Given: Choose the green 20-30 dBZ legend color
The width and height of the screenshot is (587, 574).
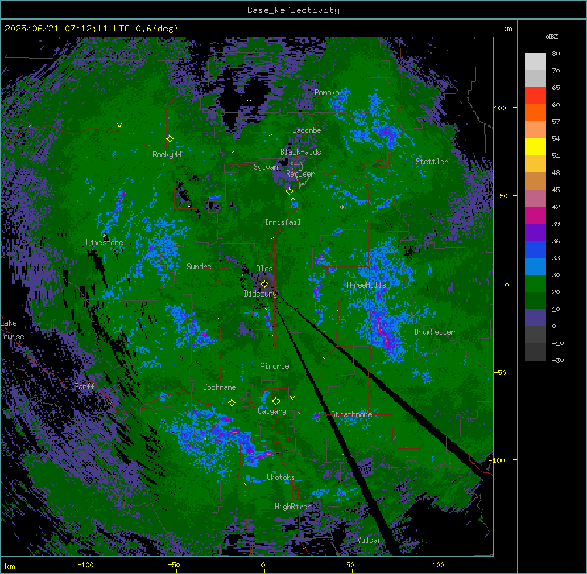Looking at the screenshot, I should pyautogui.click(x=535, y=284).
